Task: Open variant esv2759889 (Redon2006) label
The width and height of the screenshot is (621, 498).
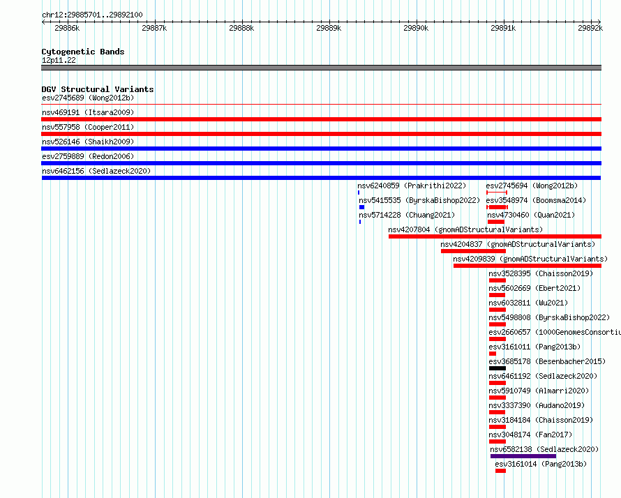Action: [x=88, y=156]
